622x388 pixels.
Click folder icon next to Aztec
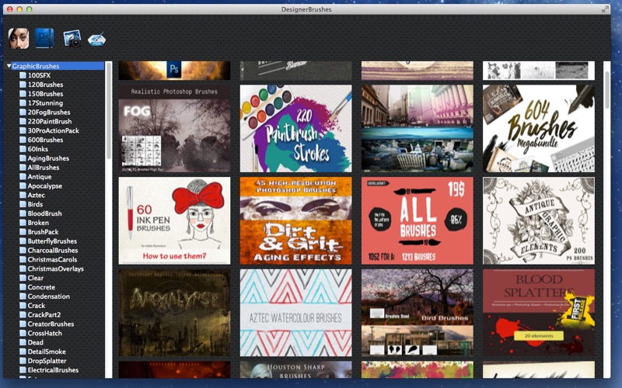23,196
